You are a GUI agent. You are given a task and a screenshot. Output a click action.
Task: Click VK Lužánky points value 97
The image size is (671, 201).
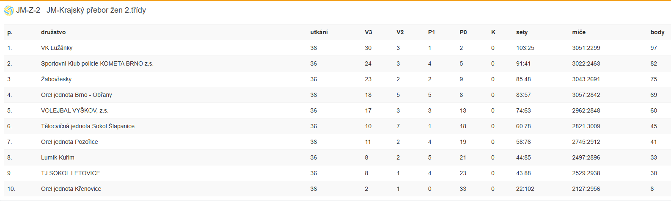(654, 48)
